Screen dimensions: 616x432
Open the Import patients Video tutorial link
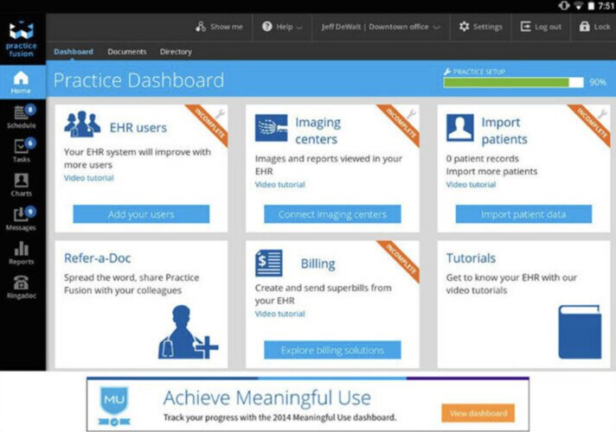tap(471, 184)
